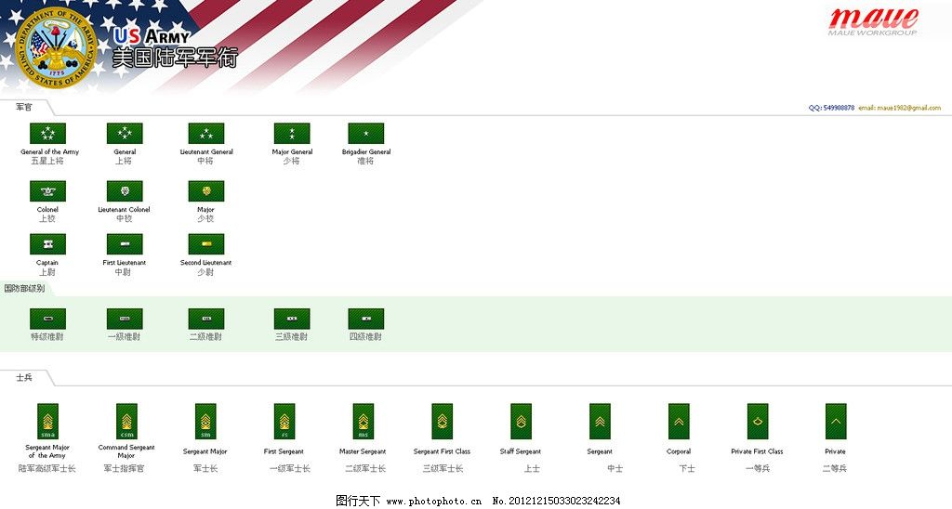This screenshot has width=952, height=509.
Task: Select the Private First Class badge
Action: (758, 421)
